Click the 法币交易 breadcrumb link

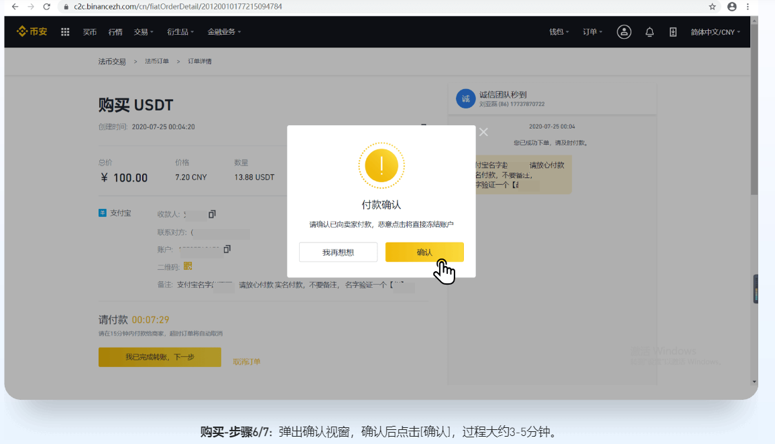[x=112, y=62]
